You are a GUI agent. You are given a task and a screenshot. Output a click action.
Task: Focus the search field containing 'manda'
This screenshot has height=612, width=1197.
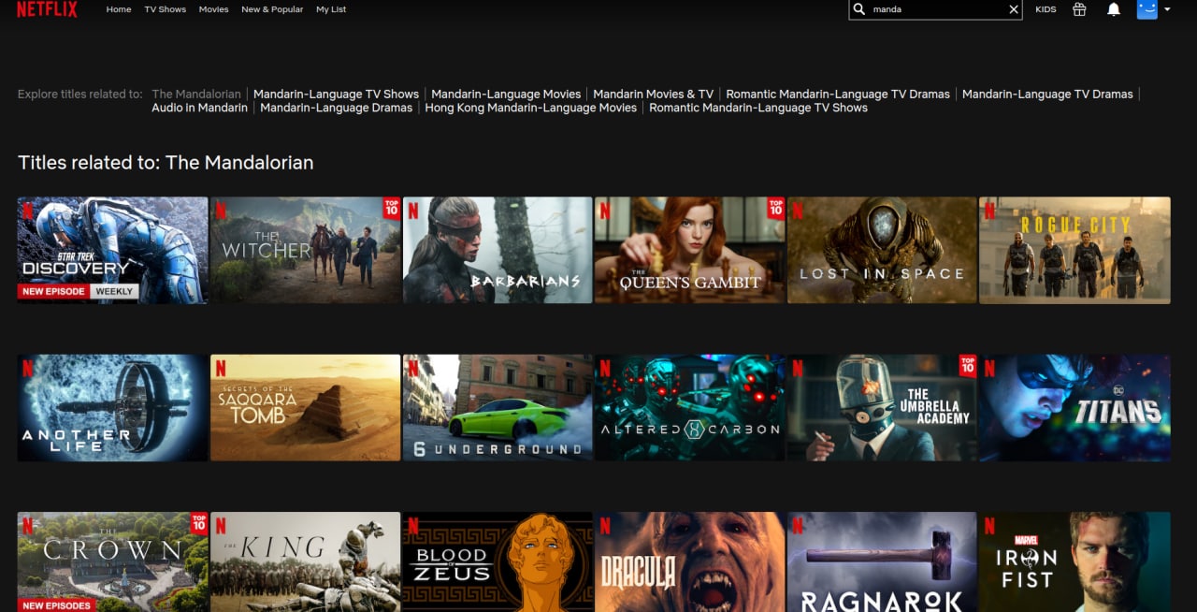[x=936, y=9]
